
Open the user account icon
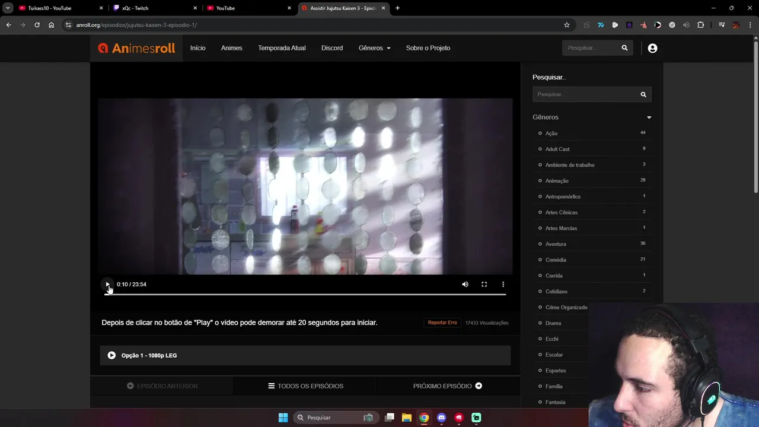652,48
